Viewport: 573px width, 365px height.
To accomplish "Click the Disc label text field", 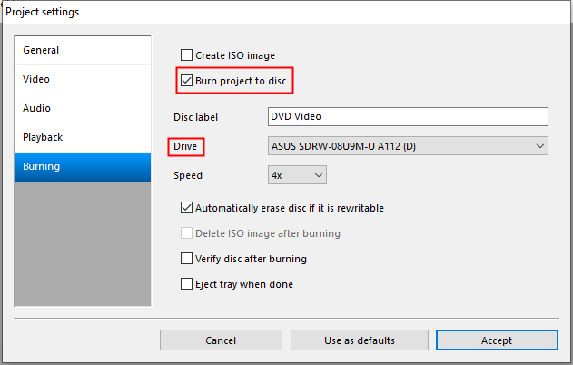I will click(x=408, y=116).
